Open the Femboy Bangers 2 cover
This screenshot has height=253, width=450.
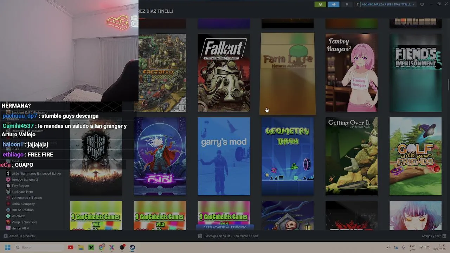(x=351, y=73)
